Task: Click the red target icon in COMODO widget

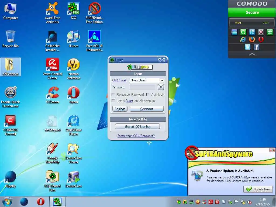Action: [261, 32]
